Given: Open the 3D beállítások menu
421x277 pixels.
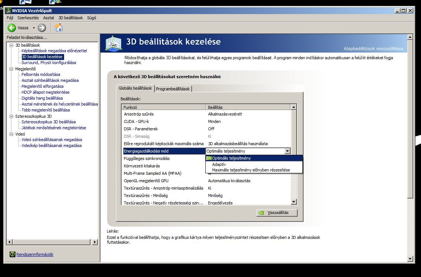Looking at the screenshot, I should (71, 18).
